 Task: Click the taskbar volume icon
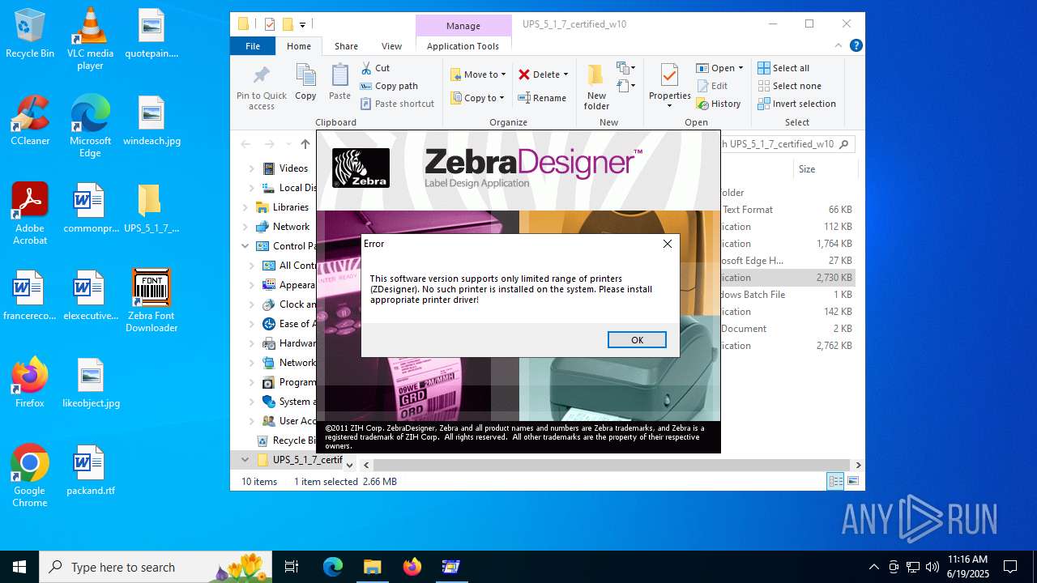coord(932,567)
